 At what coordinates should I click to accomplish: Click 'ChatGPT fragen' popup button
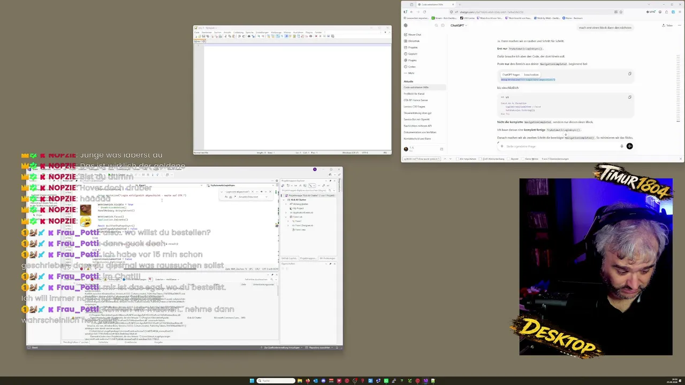point(511,74)
